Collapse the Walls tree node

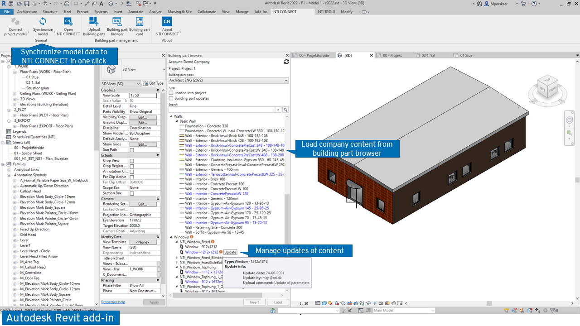[171, 116]
